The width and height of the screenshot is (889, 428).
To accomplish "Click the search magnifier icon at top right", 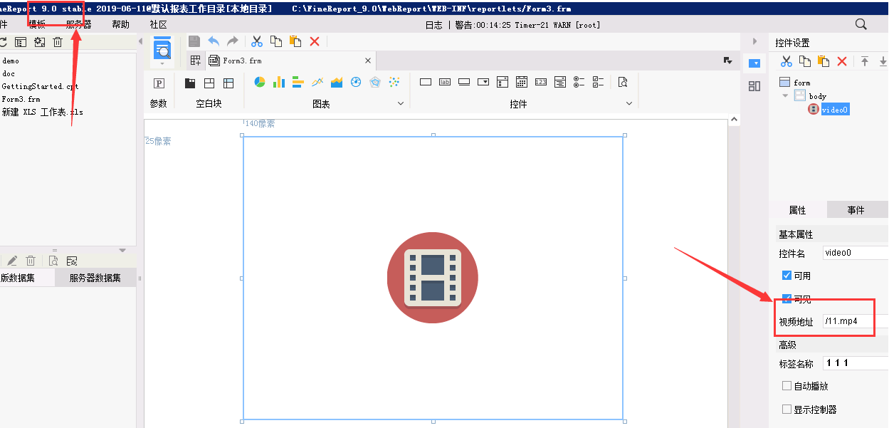I will 861,24.
